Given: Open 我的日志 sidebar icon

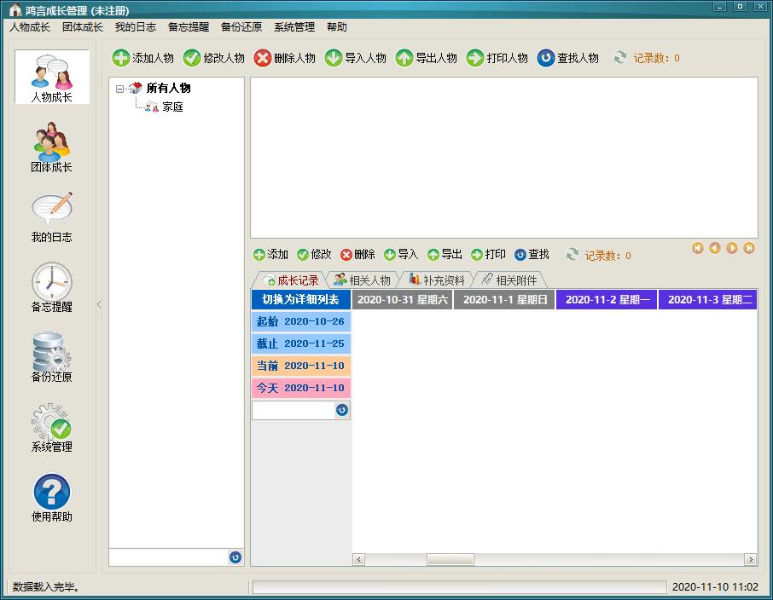Looking at the screenshot, I should (51, 217).
